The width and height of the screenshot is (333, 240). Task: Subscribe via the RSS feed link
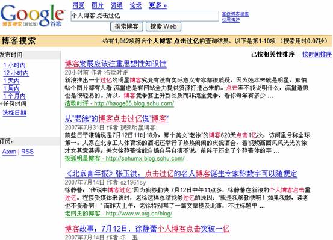coord(27,152)
